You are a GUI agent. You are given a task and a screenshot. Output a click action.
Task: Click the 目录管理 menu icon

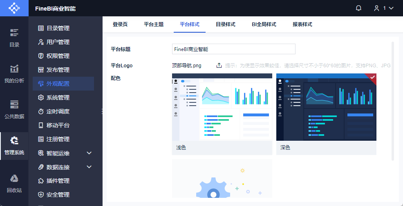pos(41,28)
